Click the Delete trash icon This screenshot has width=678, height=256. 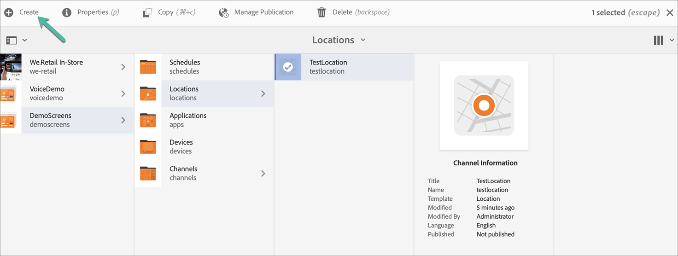[322, 12]
